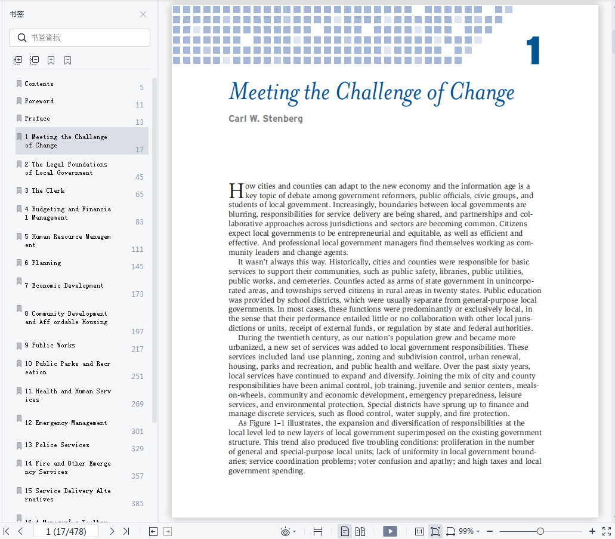
Task: Click the bookmark flag icon beside 6 Planning
Action: [x=19, y=263]
